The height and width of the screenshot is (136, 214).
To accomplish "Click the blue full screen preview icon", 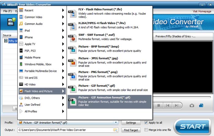I will click(201, 105).
